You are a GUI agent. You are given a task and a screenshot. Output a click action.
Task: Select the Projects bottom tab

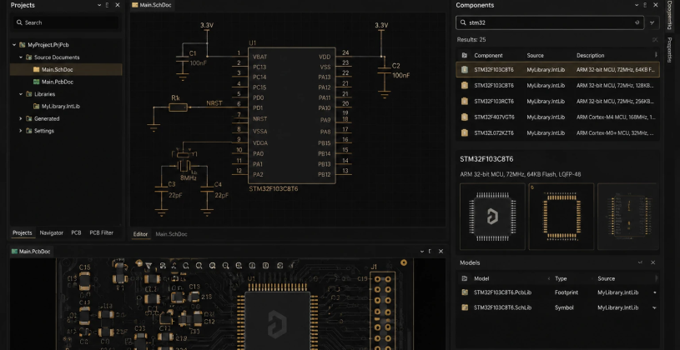23,232
